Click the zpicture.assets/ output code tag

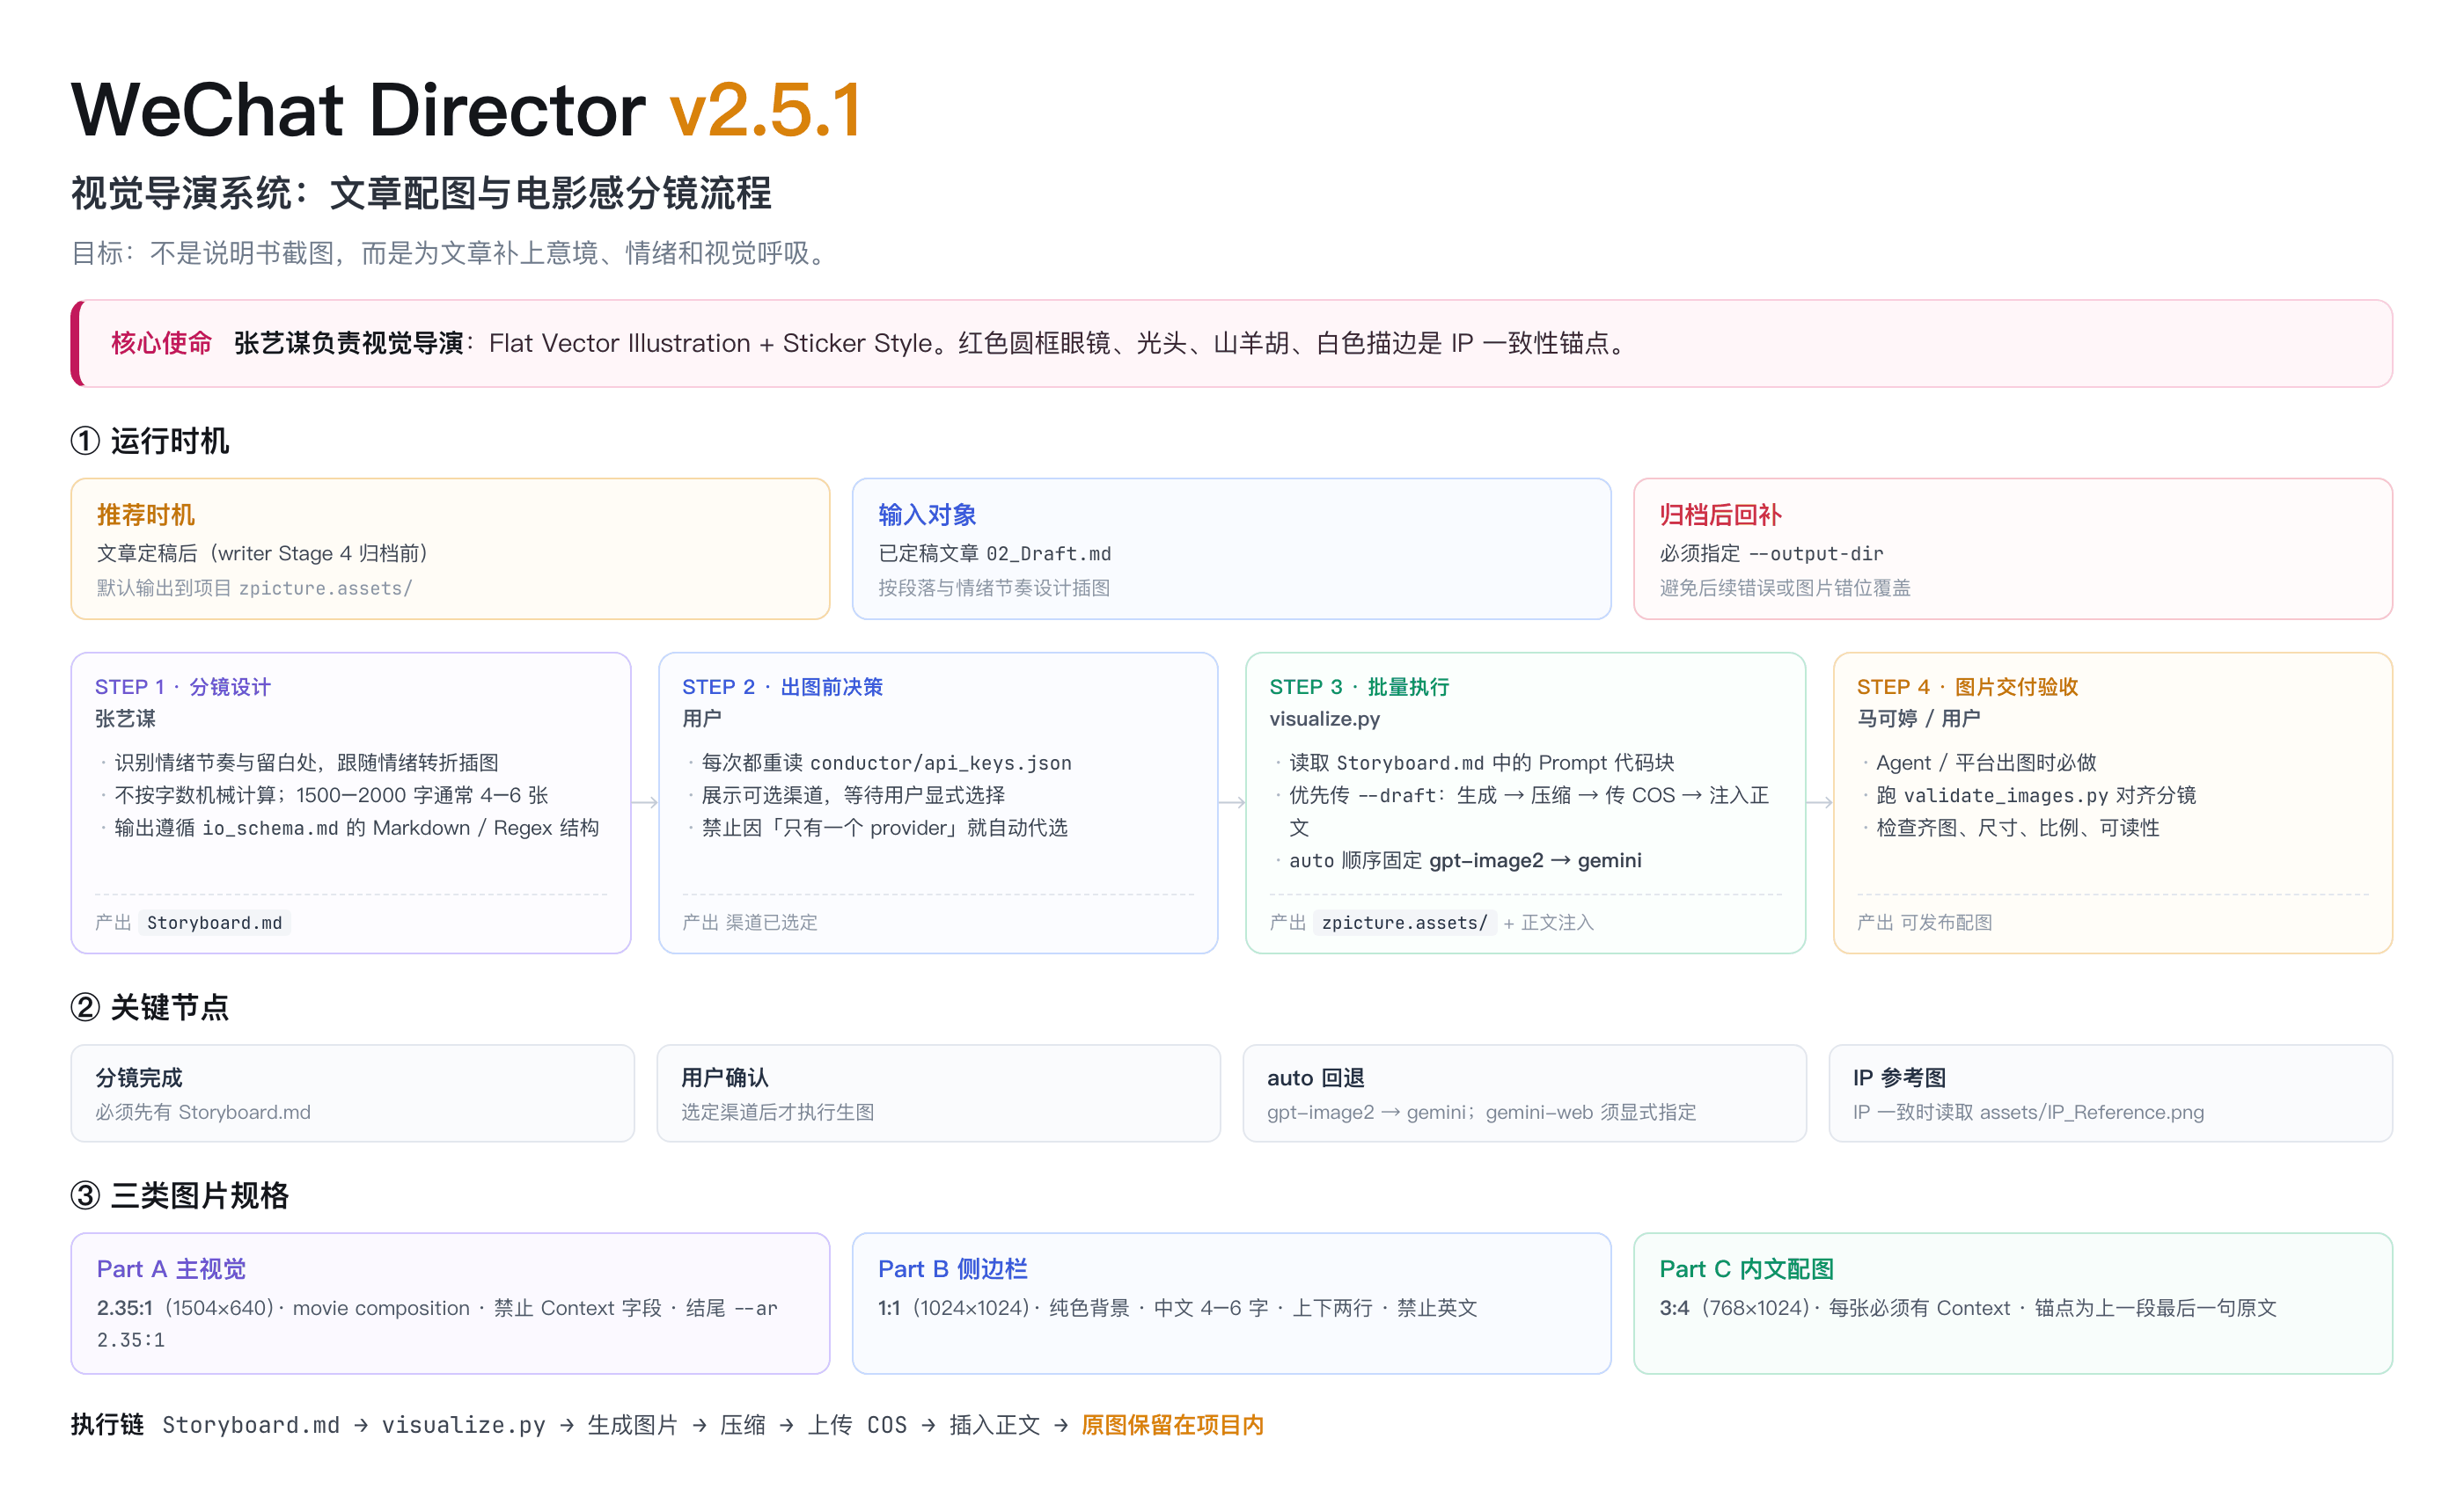pos(1404,923)
